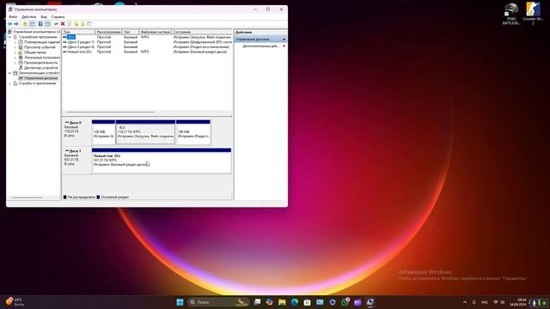This screenshot has height=309, width=550.
Task: Select the (C:) partition block on Диск 0
Action: click(145, 132)
